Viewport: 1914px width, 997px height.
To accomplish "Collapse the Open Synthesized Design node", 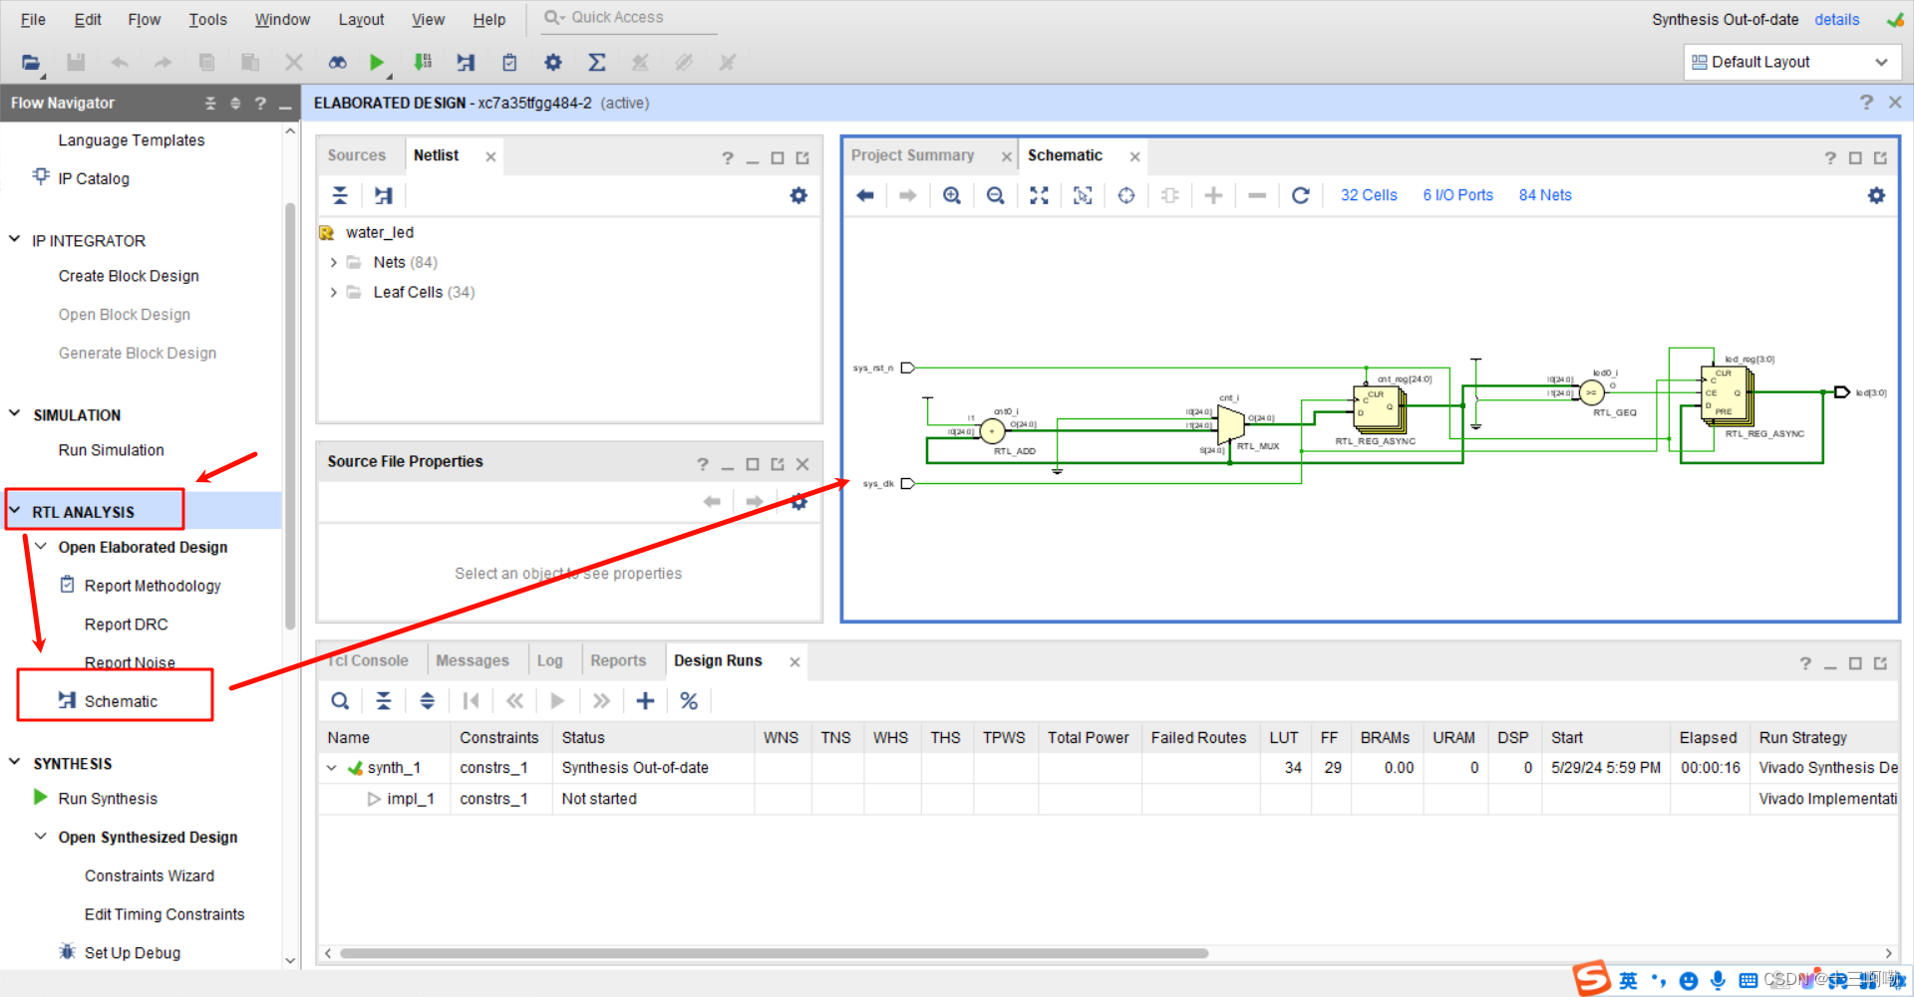I will pos(41,837).
